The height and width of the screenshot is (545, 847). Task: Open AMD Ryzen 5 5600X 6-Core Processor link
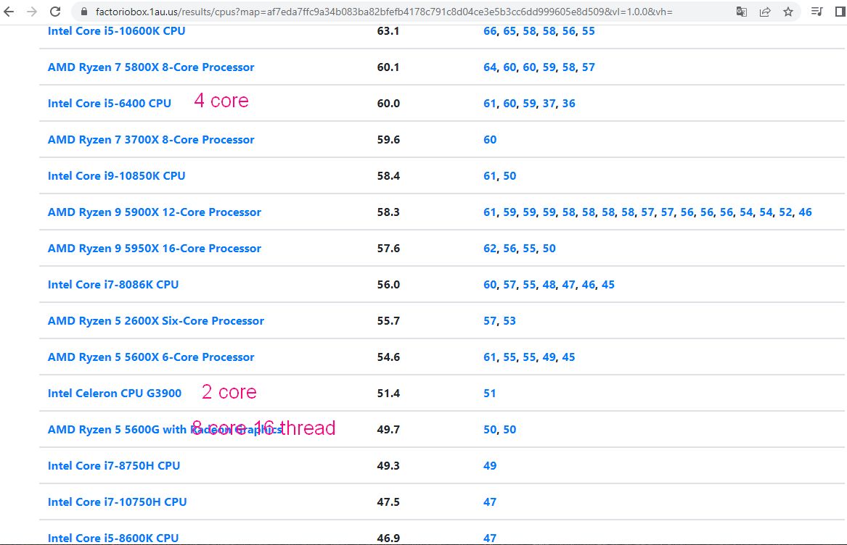tap(151, 357)
